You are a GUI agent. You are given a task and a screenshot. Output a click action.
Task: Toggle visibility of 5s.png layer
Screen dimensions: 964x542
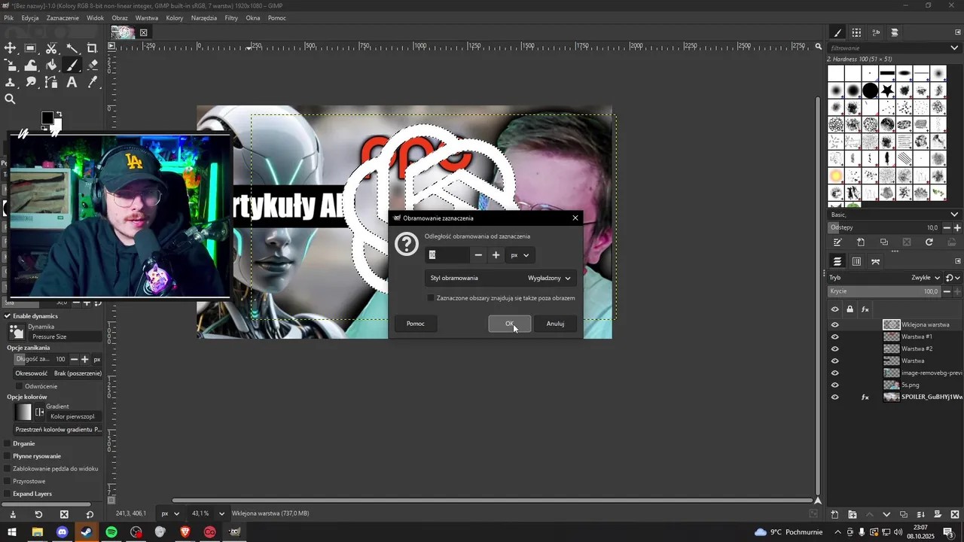pyautogui.click(x=834, y=385)
